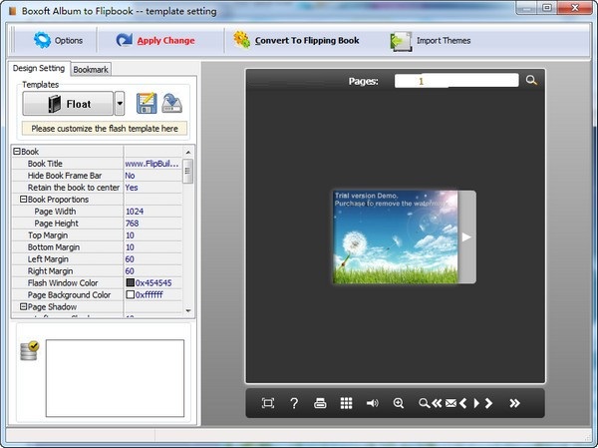Jump to last page double-arrow icon
The image size is (598, 448).
pos(514,403)
